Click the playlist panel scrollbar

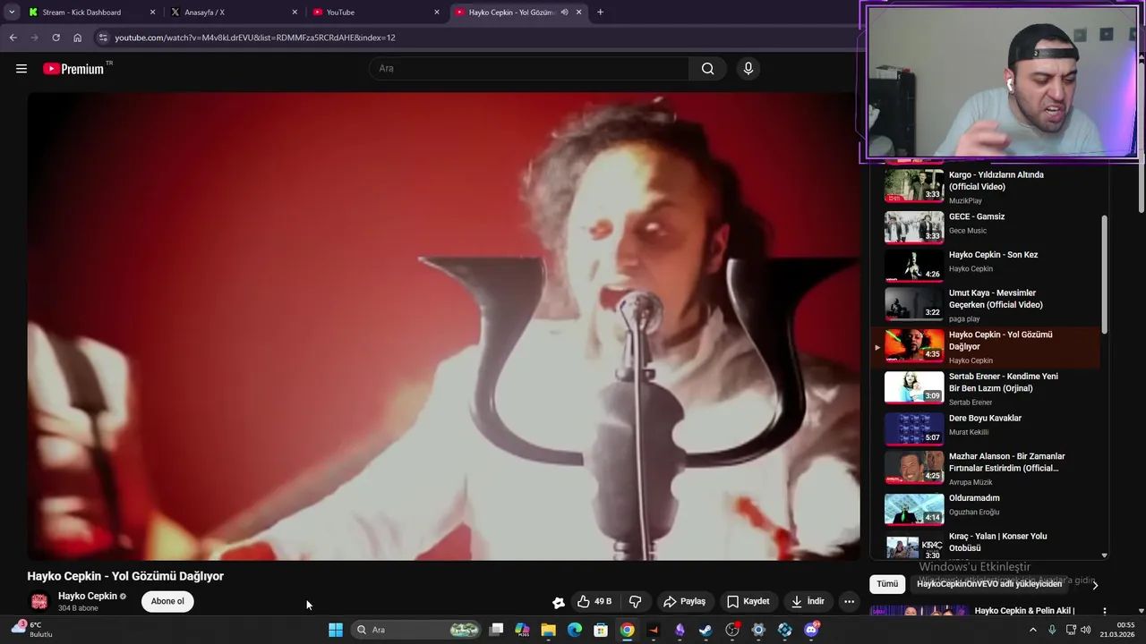click(x=1104, y=274)
